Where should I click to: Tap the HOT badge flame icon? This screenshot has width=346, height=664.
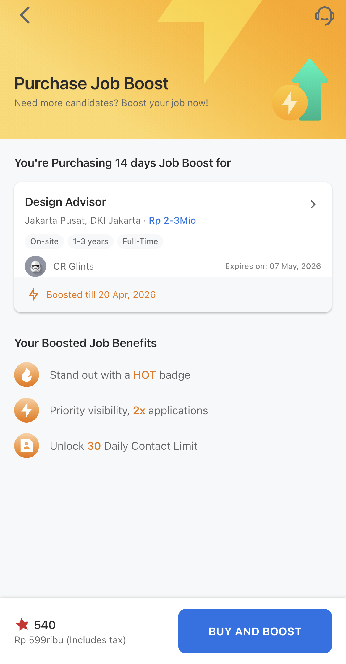point(27,375)
